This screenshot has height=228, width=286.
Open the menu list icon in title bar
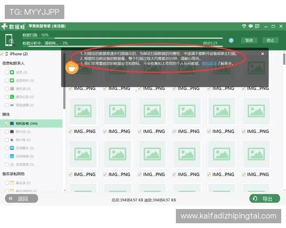(257, 26)
